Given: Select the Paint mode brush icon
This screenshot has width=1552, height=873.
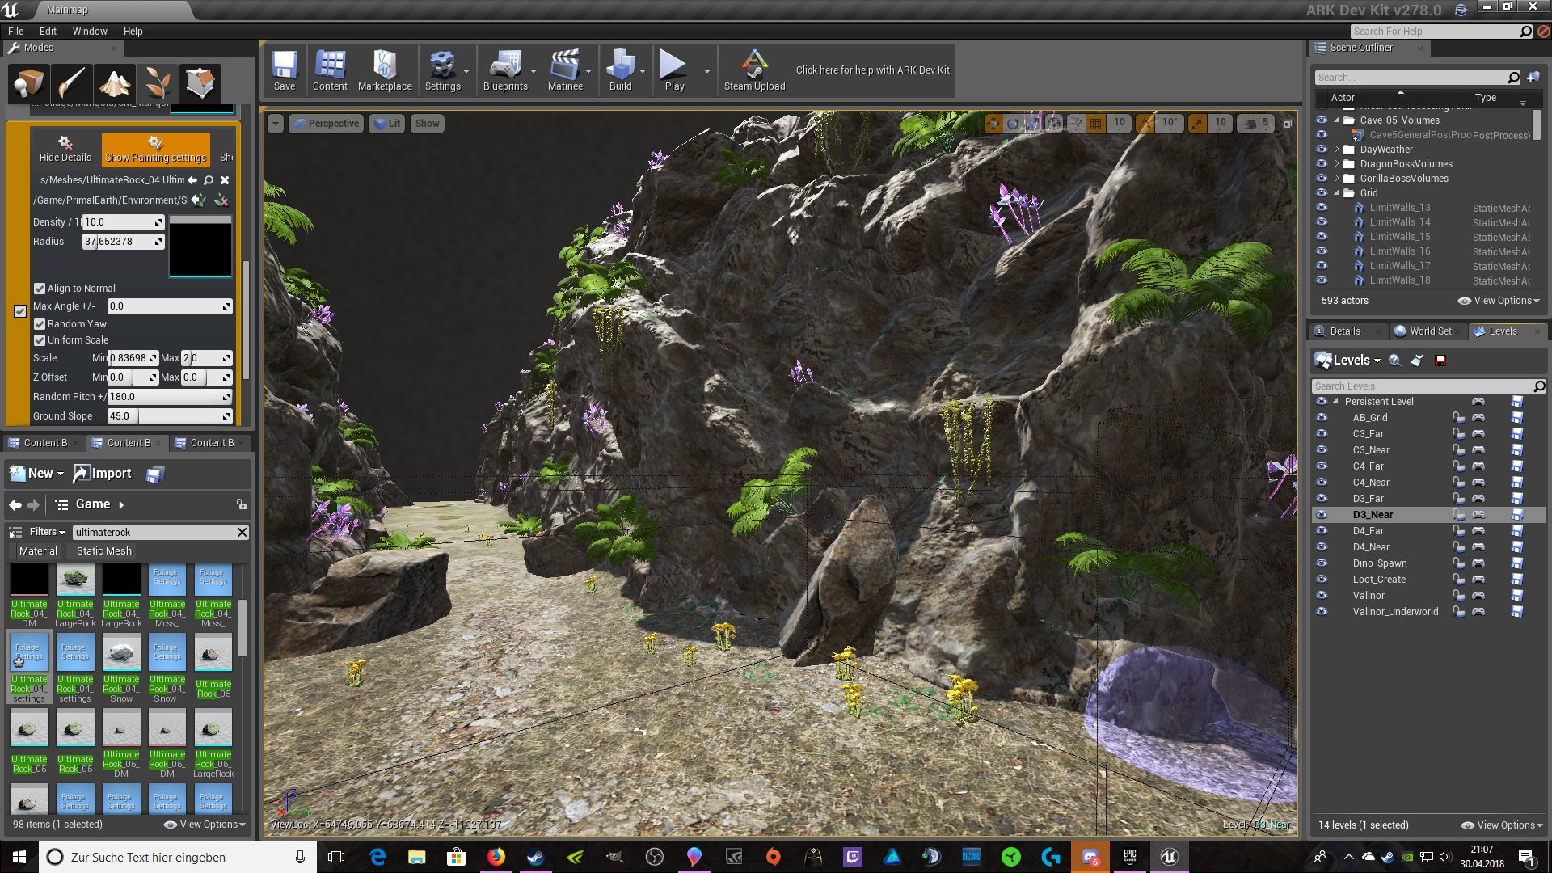Looking at the screenshot, I should click(72, 82).
